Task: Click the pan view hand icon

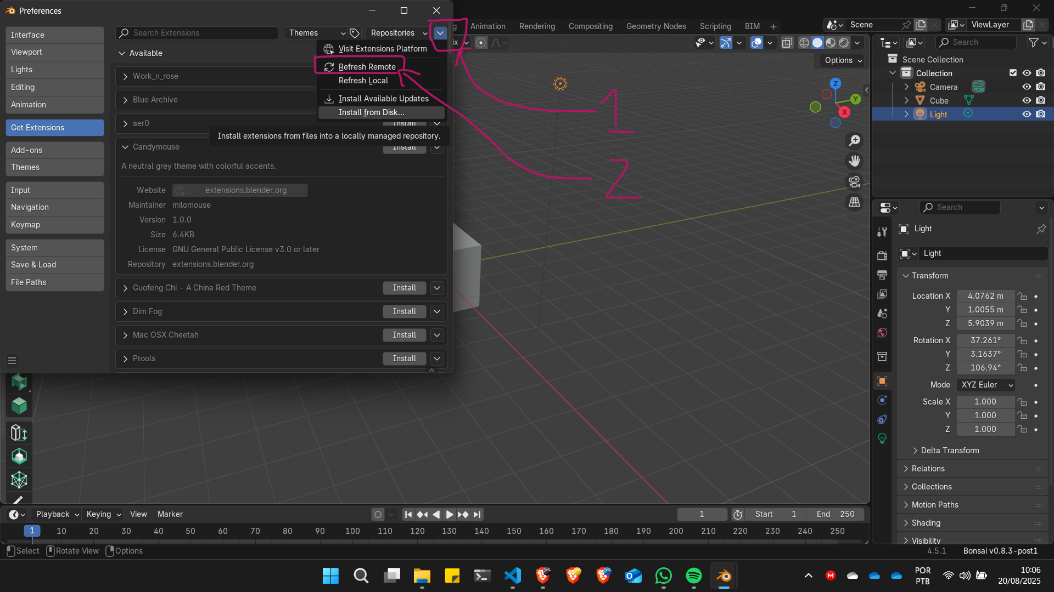Action: point(854,161)
